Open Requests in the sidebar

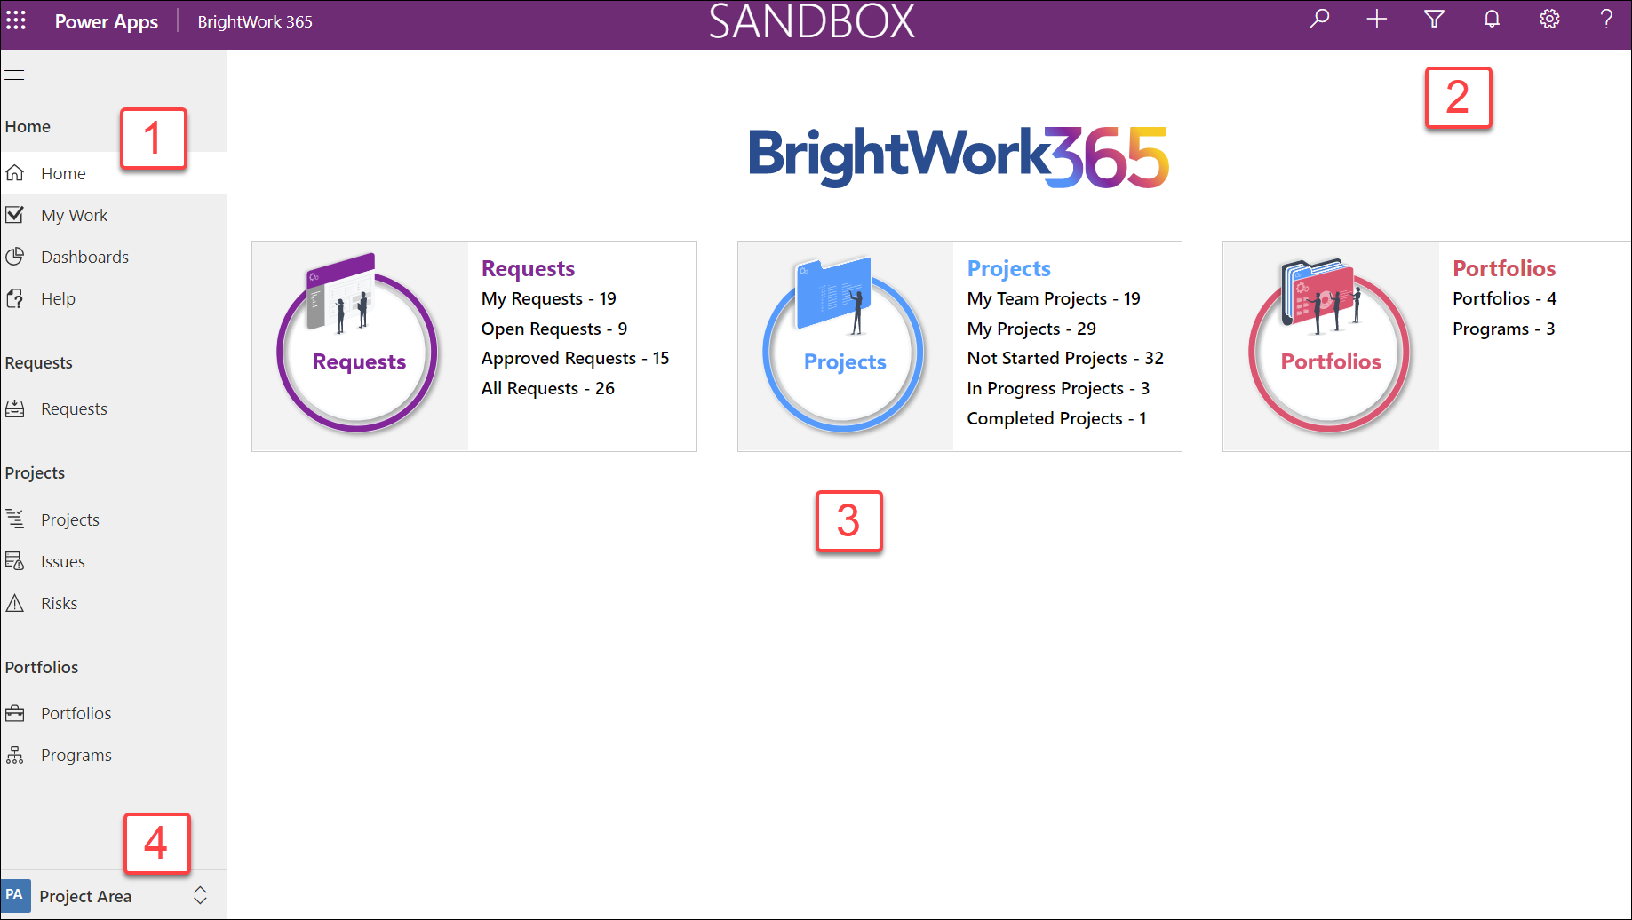(114, 408)
